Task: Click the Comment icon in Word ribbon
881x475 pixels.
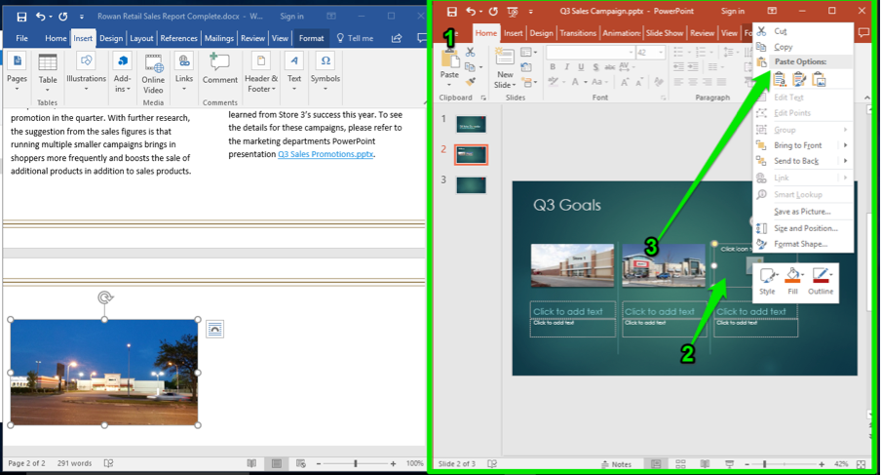Action: click(219, 61)
